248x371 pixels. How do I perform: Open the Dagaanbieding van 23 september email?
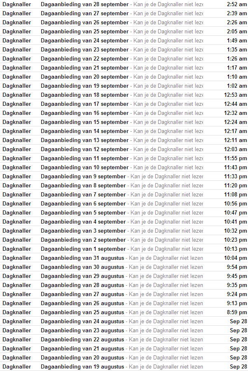click(x=124, y=49)
